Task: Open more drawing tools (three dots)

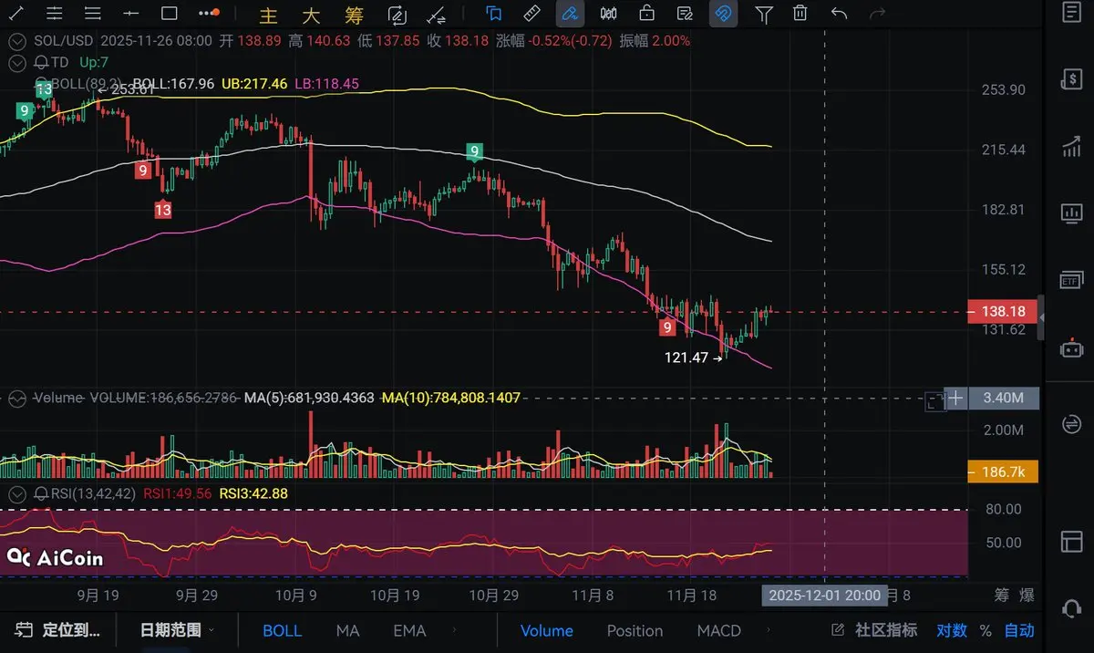Action: (209, 14)
